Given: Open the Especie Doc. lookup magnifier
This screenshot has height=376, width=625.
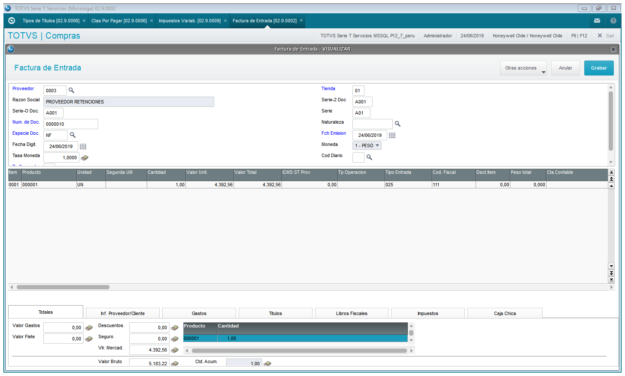Looking at the screenshot, I should [x=73, y=135].
